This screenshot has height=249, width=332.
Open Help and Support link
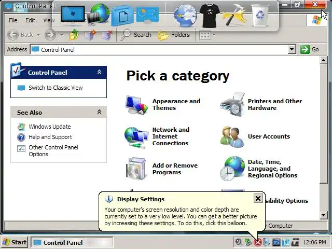50,137
